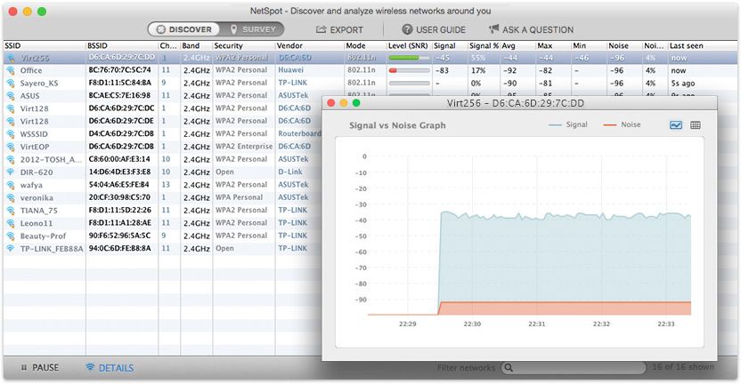Sort by SSID column header
741x384 pixels.
[x=12, y=45]
